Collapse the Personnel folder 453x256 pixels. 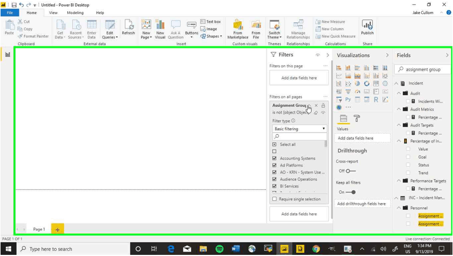[x=399, y=208]
